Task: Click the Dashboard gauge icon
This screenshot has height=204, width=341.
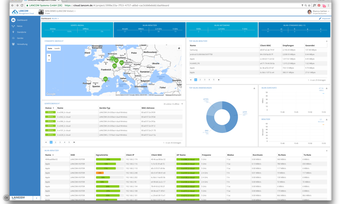Action: click(x=13, y=20)
